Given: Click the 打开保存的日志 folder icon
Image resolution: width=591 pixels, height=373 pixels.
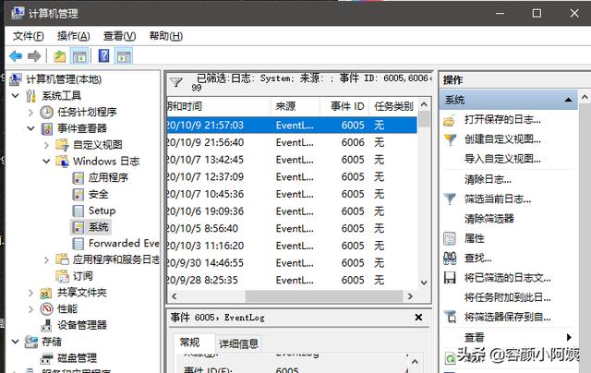Looking at the screenshot, I should [450, 121].
